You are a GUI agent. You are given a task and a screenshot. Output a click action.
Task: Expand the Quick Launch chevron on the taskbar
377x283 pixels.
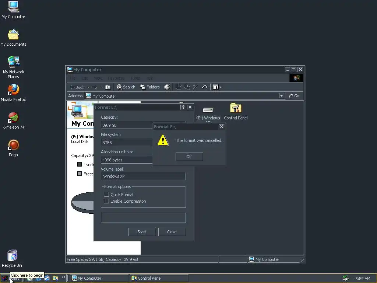click(63, 277)
